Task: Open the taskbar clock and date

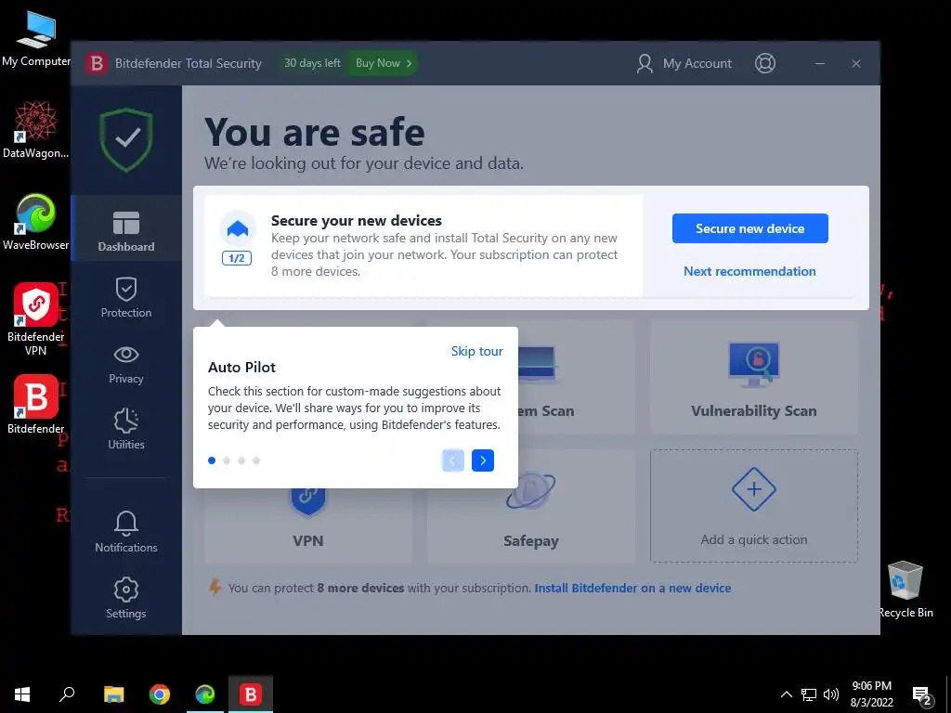Action: click(x=871, y=694)
